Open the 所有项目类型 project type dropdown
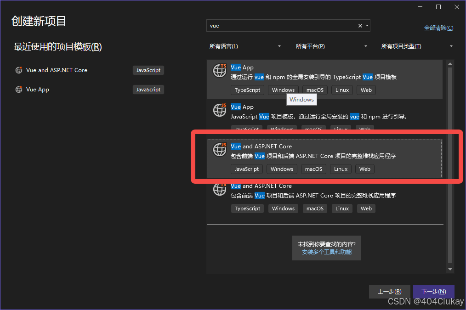Viewport: 466px width, 310px height. [x=417, y=46]
